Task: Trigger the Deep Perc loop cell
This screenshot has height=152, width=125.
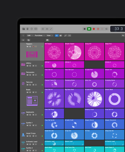Action: click(x=115, y=51)
